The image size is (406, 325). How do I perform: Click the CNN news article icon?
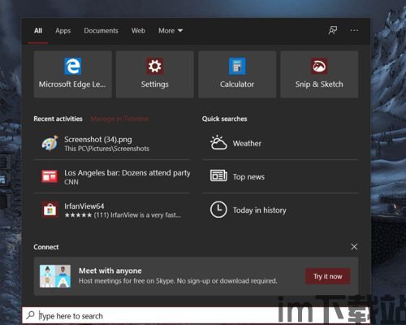point(50,176)
